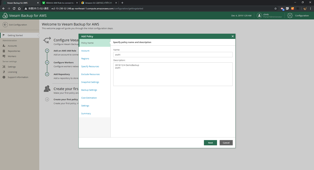Click the browser address bar URL
The height and width of the screenshot is (170, 314).
pos(97,9)
